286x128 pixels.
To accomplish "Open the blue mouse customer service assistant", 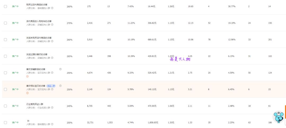I will (278, 117).
